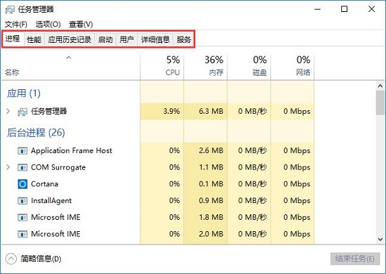Image resolution: width=386 pixels, height=274 pixels.
Task: Click the 任务管理器 app row icon
Action: click(x=22, y=112)
